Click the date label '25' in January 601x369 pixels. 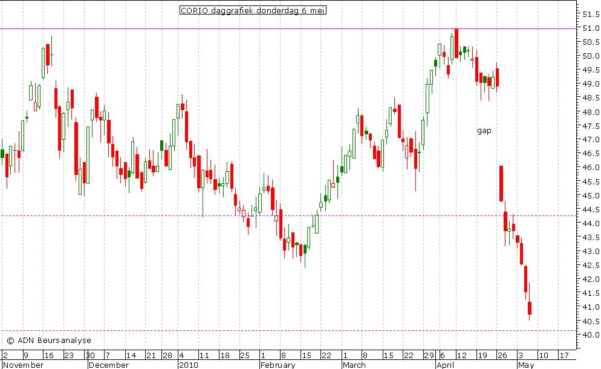click(x=245, y=355)
